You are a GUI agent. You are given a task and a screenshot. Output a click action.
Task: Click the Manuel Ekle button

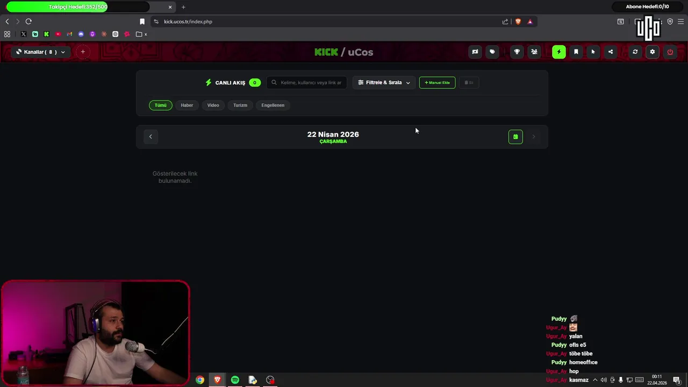(437, 83)
